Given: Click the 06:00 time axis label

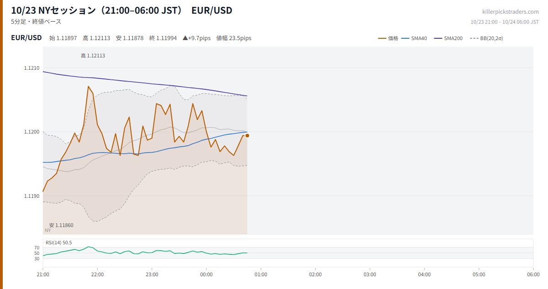Looking at the screenshot, I should 533,274.
